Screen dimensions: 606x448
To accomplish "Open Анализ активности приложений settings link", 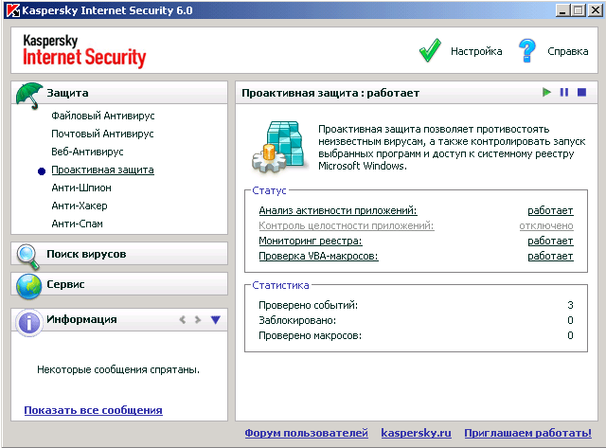I will pyautogui.click(x=337, y=210).
